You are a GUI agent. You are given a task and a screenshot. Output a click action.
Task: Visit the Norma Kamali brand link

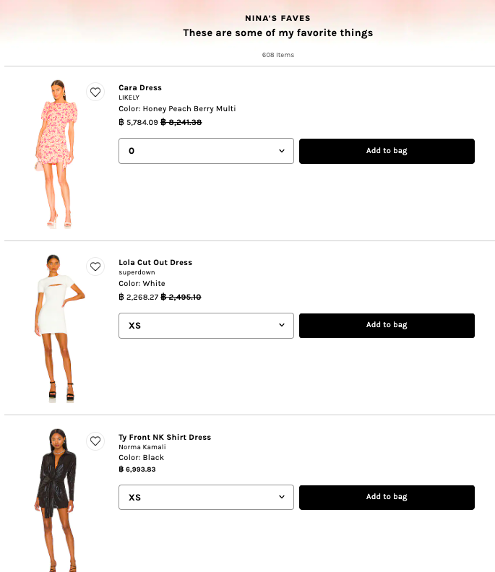[142, 447]
